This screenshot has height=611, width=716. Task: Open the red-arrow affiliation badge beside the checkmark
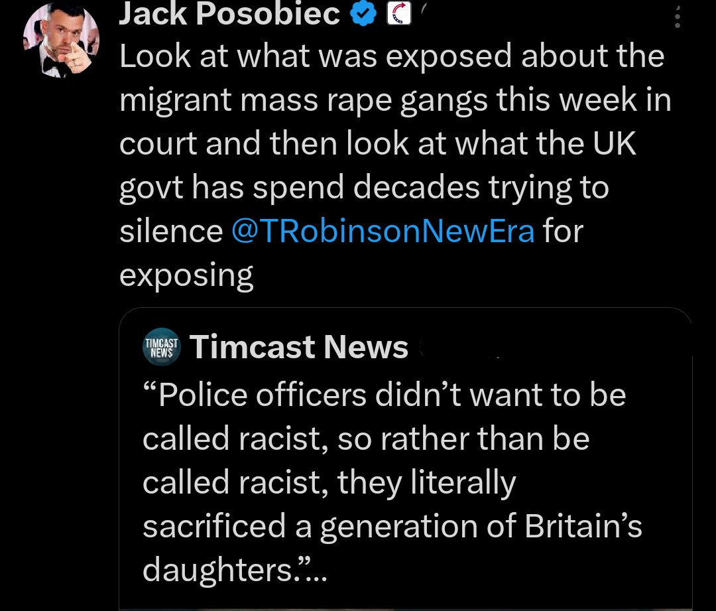[398, 12]
